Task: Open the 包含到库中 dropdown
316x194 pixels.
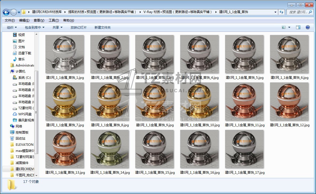Action: tap(35, 27)
